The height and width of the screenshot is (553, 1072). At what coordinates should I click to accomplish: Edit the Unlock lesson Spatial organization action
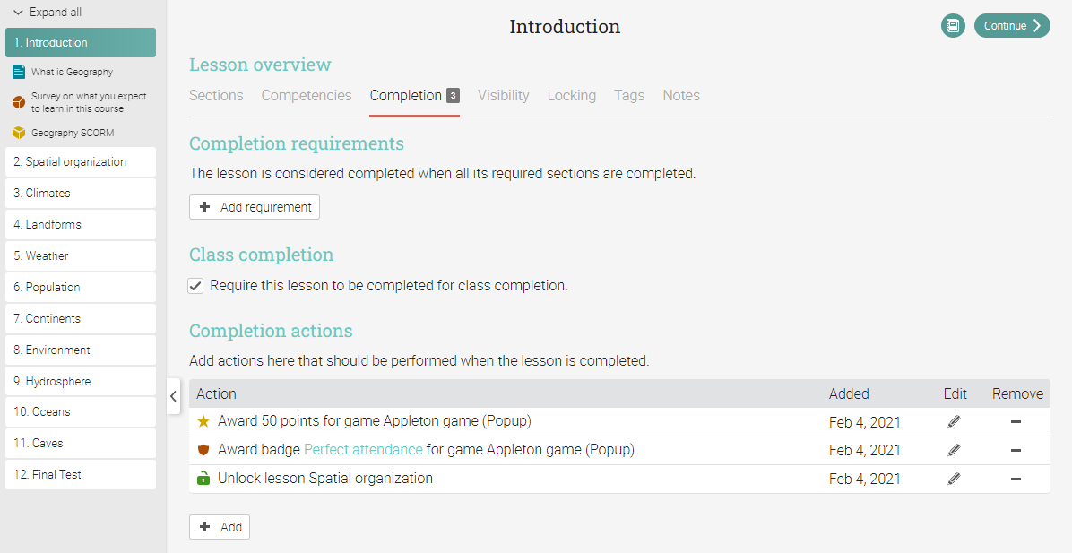coord(954,479)
